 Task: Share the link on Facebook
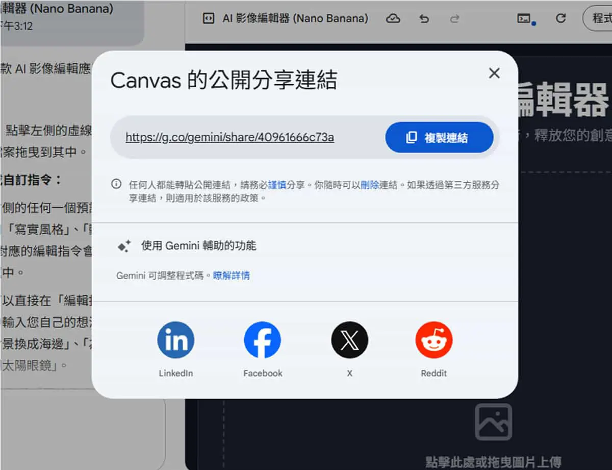[x=262, y=340]
